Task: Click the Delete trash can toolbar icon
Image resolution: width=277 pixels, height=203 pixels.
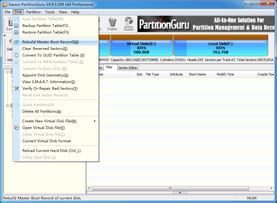Action: click(x=112, y=24)
